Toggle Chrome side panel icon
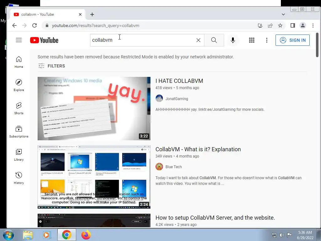The image size is (321, 241). click(292, 25)
